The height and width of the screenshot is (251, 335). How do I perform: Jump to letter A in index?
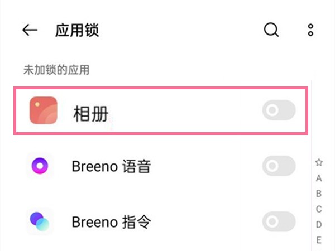pyautogui.click(x=319, y=178)
